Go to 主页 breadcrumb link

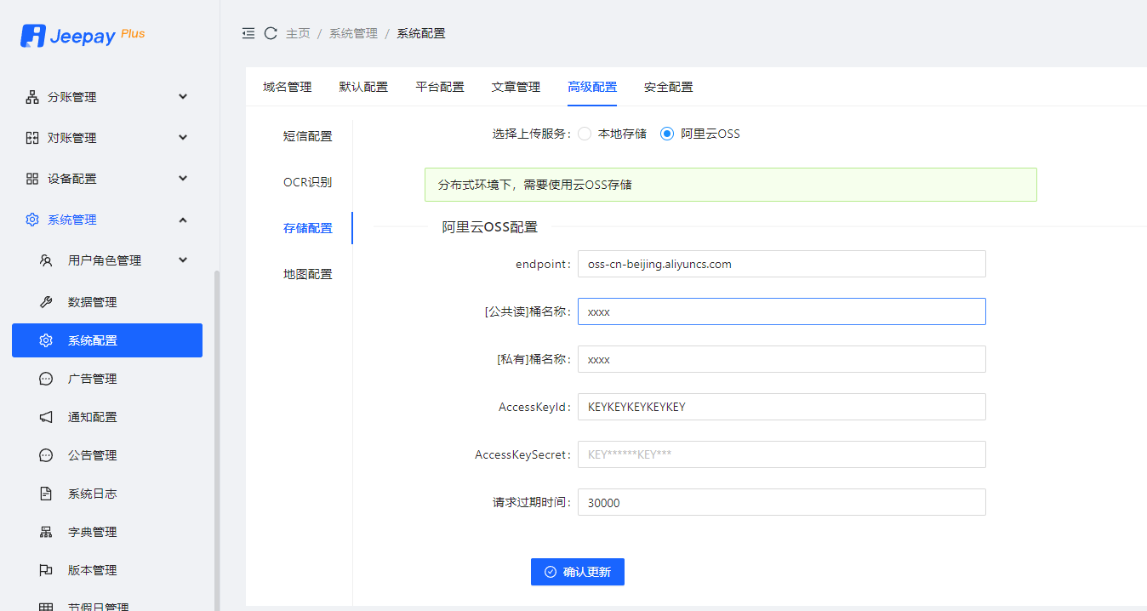298,33
